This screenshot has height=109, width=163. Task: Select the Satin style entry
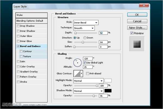[22, 62]
